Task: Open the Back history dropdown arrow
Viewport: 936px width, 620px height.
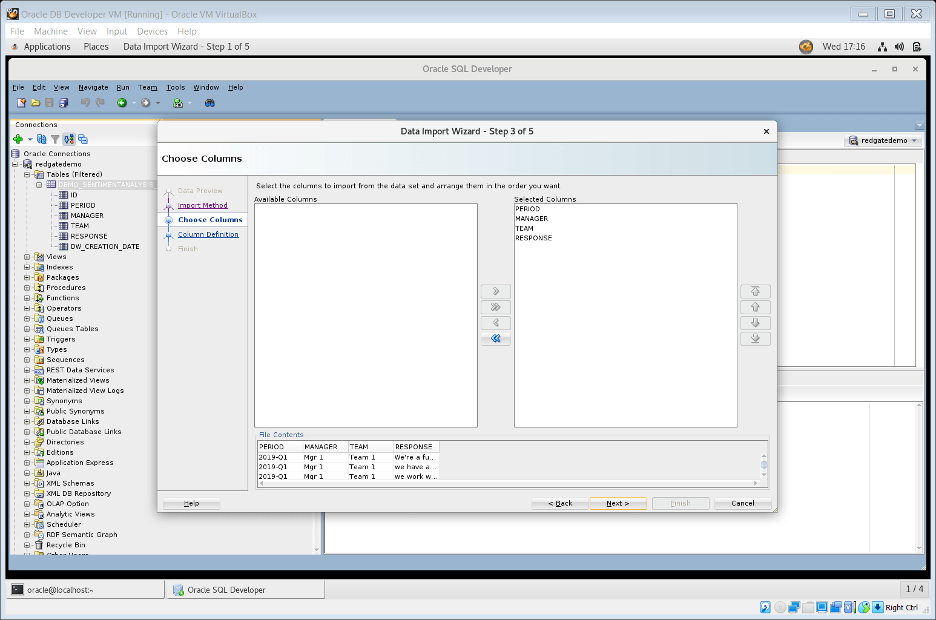Action: [134, 103]
